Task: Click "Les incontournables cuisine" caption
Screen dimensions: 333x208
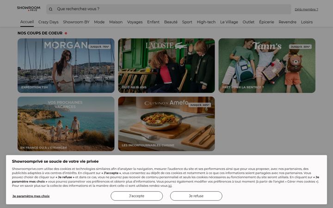Action: (148, 146)
